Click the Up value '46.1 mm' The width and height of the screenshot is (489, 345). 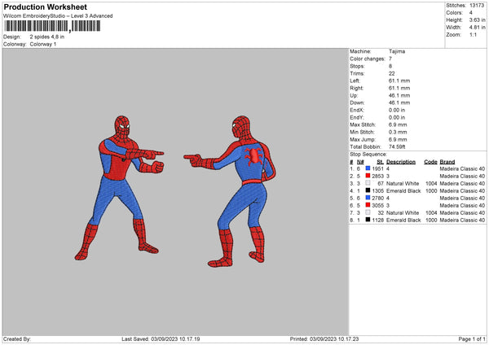point(399,95)
